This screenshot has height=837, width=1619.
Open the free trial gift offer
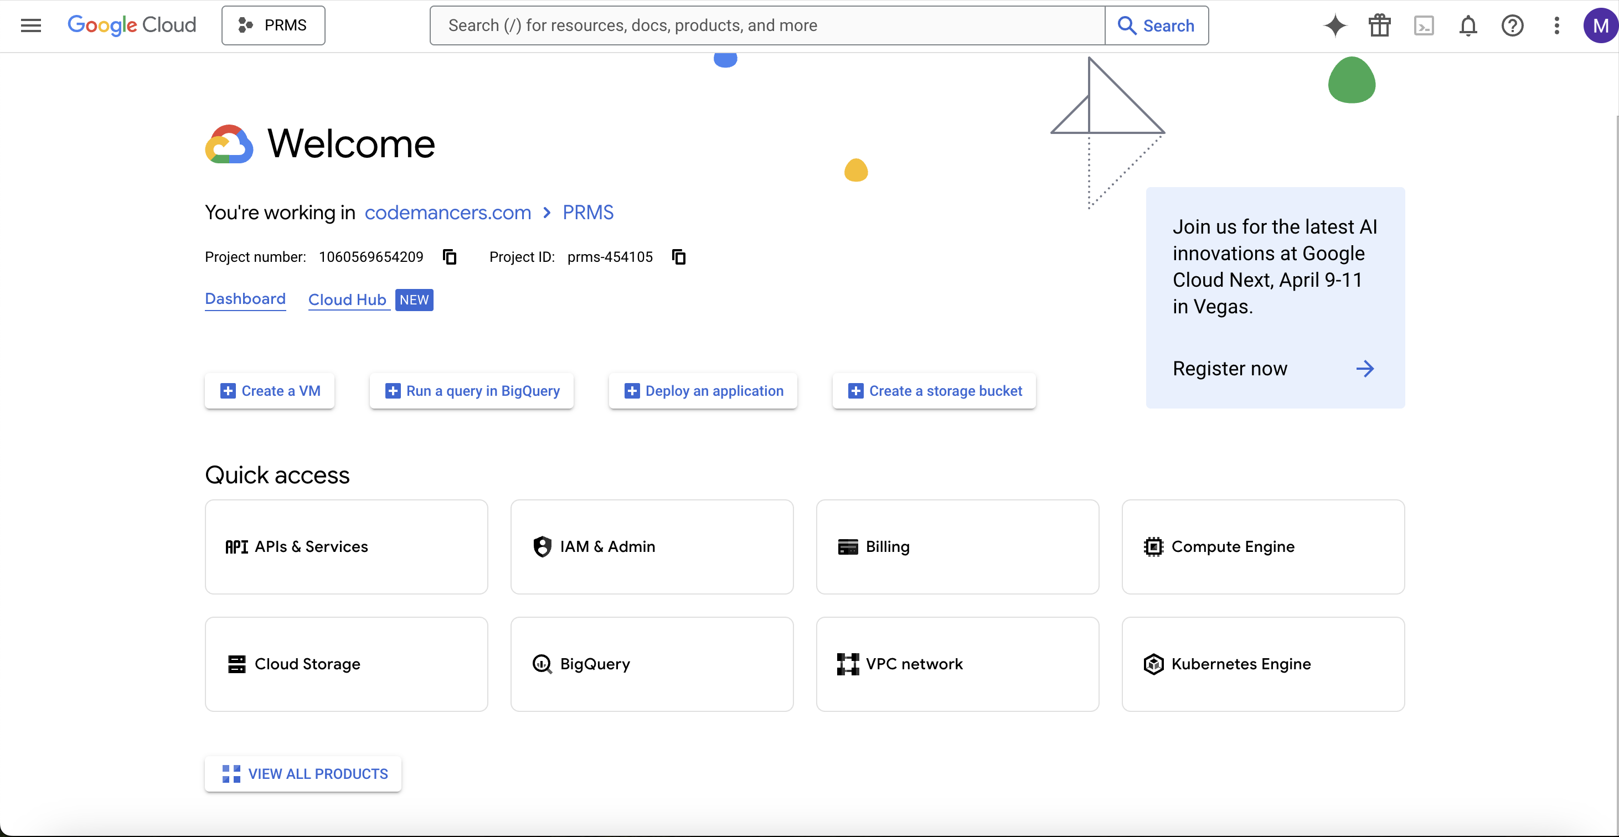[x=1379, y=25]
